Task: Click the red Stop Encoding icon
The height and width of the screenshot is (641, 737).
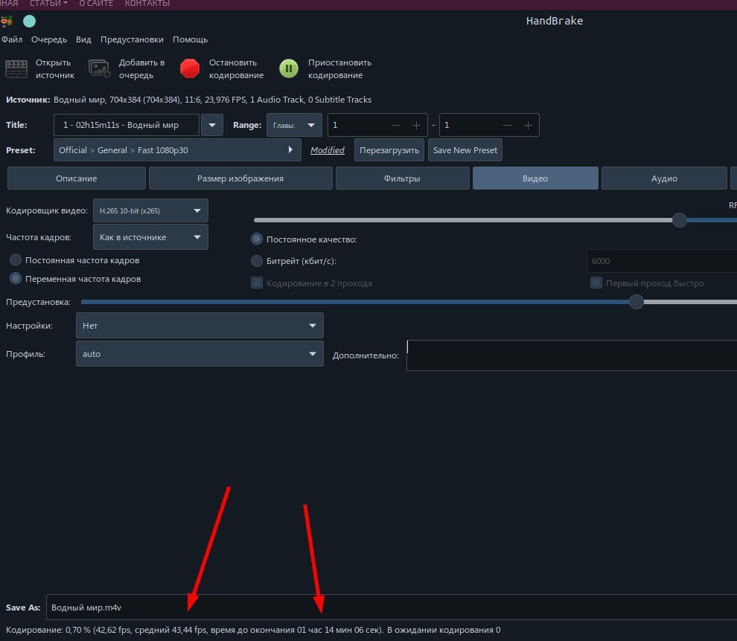Action: pyautogui.click(x=190, y=68)
